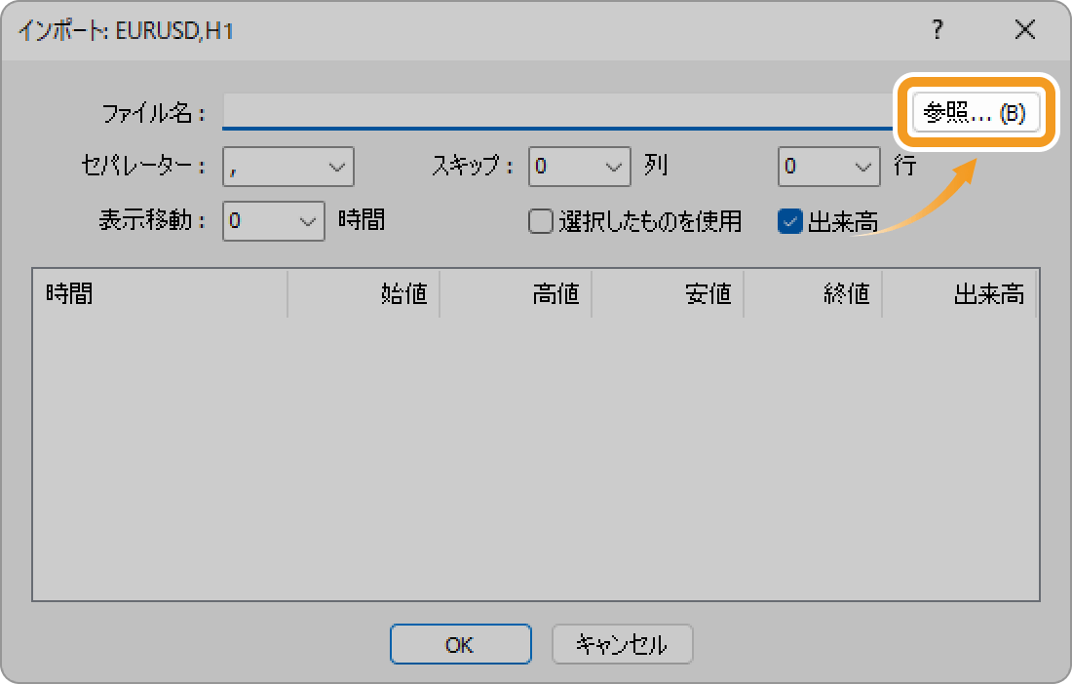Screen dimensions: 1072x684
Task: Click the キャンセル button
Action: click(x=622, y=644)
